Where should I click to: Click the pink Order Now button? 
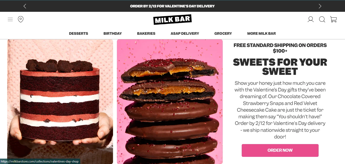point(280,150)
